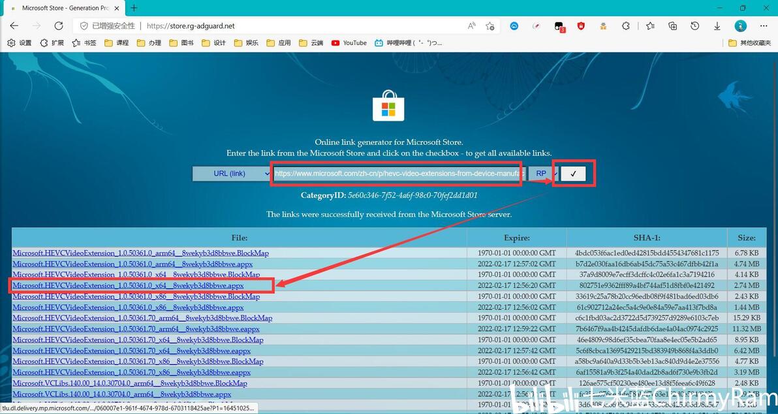
Task: Download HEVCVideoExtension 1.0.50361.0 x64 appx
Action: (128, 285)
